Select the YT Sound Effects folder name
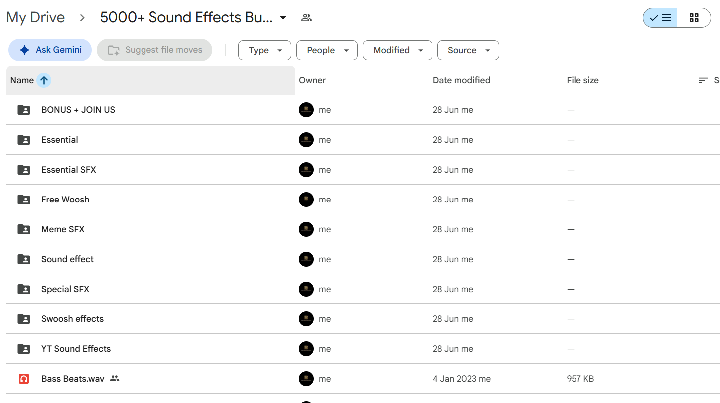 [x=76, y=349]
